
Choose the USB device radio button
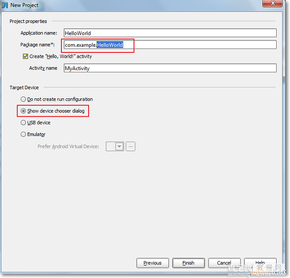23,123
